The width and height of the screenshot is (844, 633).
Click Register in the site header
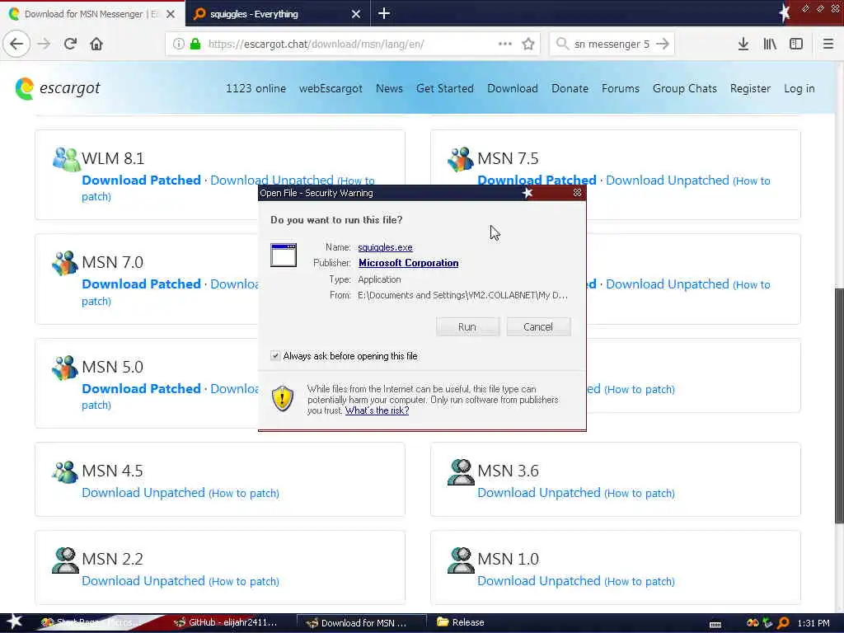750,88
